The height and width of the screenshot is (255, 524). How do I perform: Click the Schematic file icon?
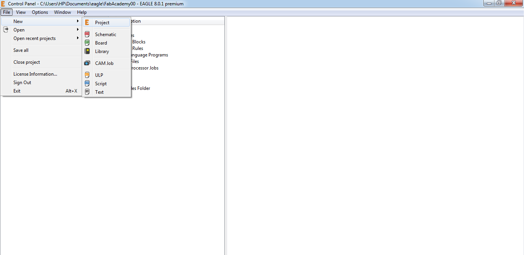(87, 34)
